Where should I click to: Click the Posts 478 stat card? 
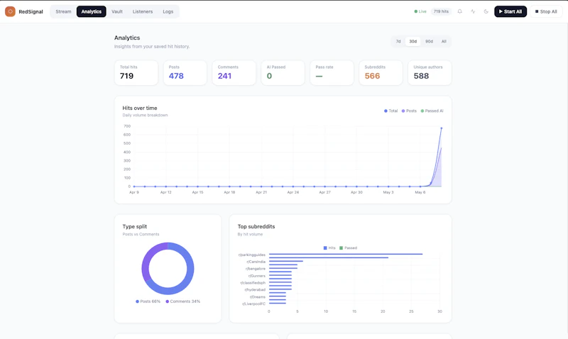pos(185,73)
